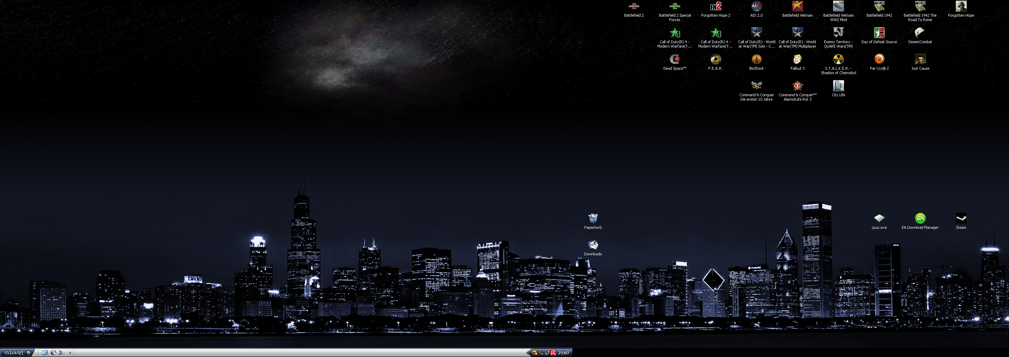Viewport: 1009px width, 357px height.
Task: Click the Start button on the taskbar
Action: point(17,353)
